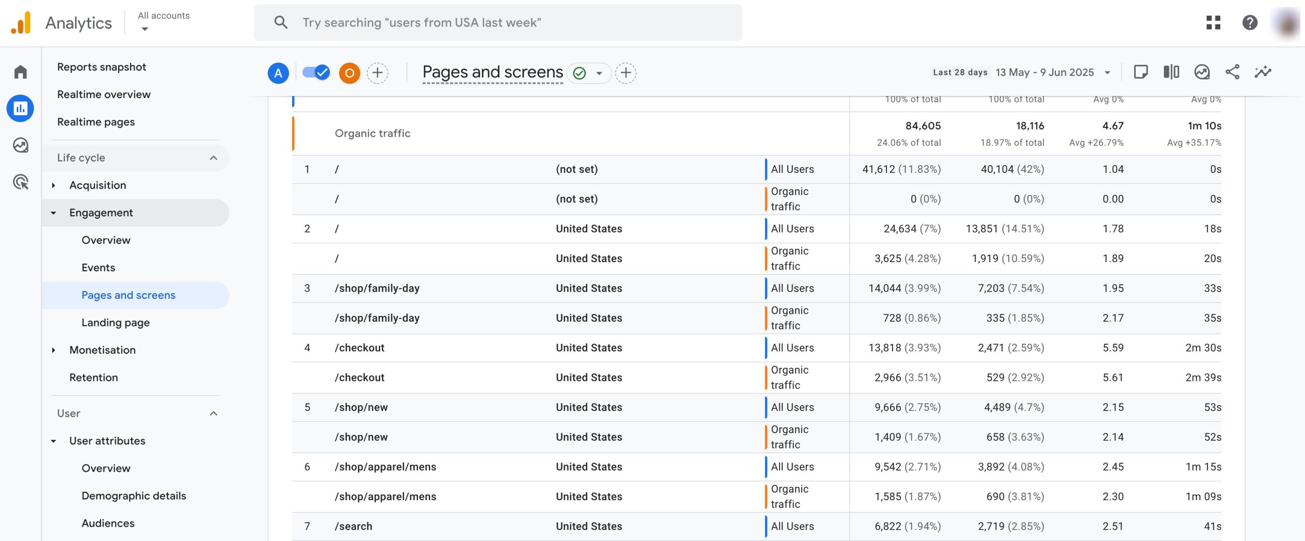The width and height of the screenshot is (1305, 541).
Task: Click the 24,634 (7%) views cell
Action: [x=912, y=229]
